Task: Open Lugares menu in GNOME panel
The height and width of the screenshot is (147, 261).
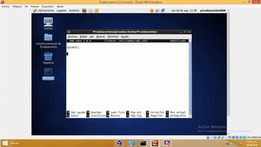Action: 62,11
